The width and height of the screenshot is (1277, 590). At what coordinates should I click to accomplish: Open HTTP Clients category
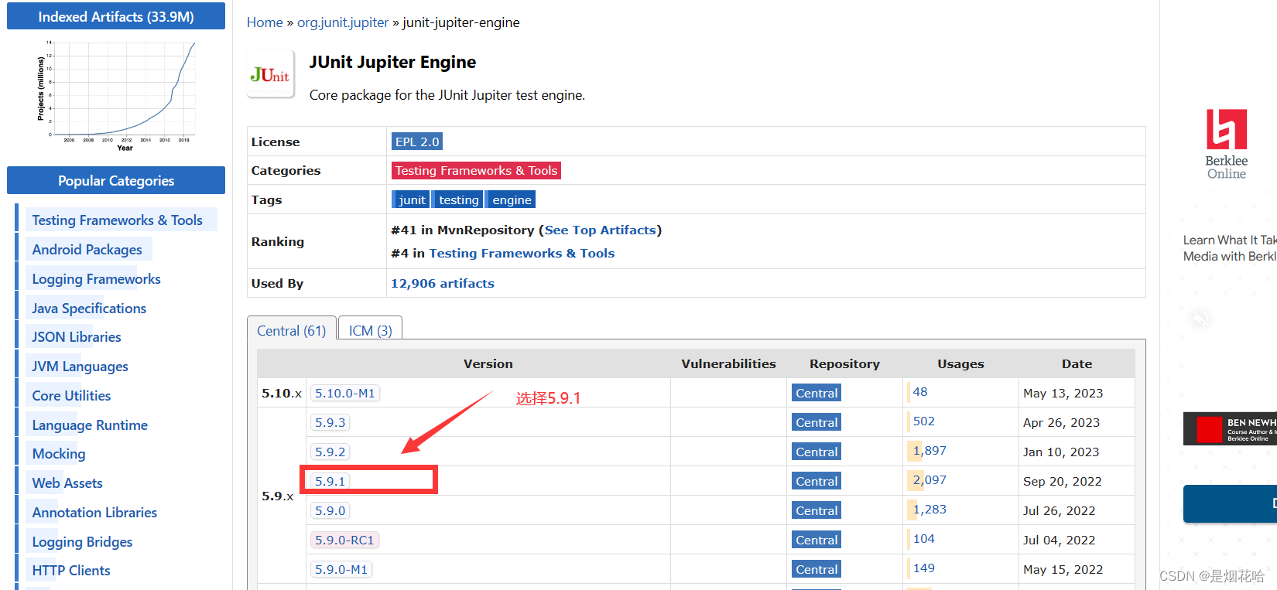(71, 571)
